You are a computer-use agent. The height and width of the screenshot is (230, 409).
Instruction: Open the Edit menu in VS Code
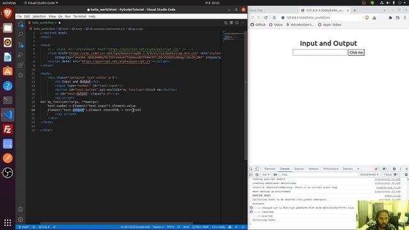pos(27,16)
